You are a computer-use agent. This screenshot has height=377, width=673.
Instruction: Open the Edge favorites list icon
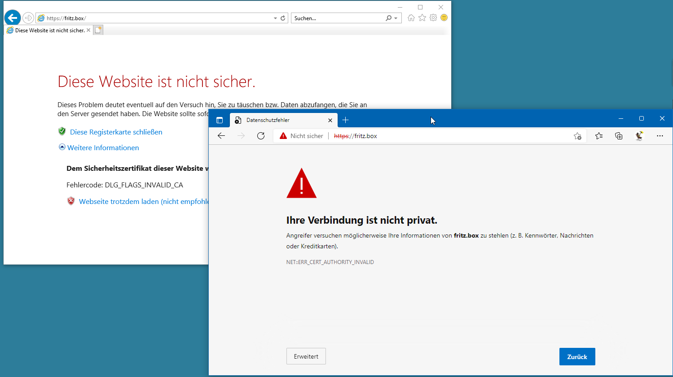pyautogui.click(x=599, y=136)
